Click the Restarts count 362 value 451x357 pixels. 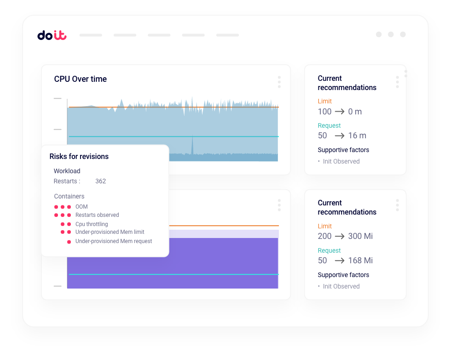point(100,181)
